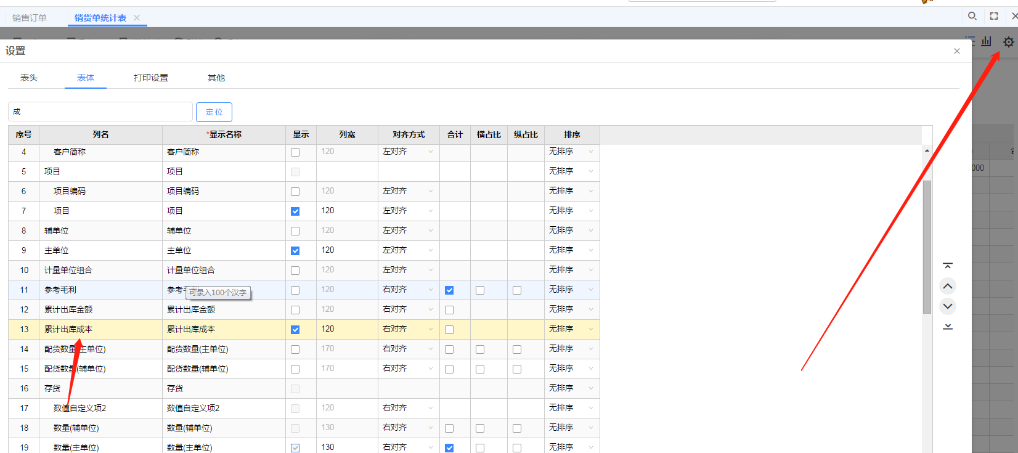Open 排序 dropdown for 数量(辅单位) row
The image size is (1018, 453).
572,428
